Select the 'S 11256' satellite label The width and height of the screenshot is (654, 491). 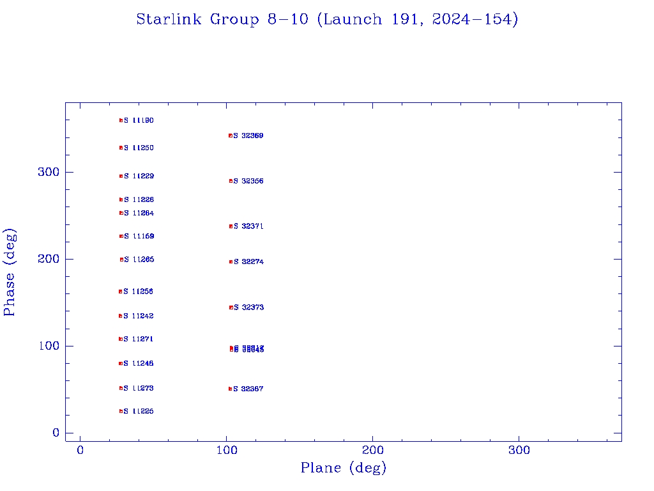coord(139,292)
